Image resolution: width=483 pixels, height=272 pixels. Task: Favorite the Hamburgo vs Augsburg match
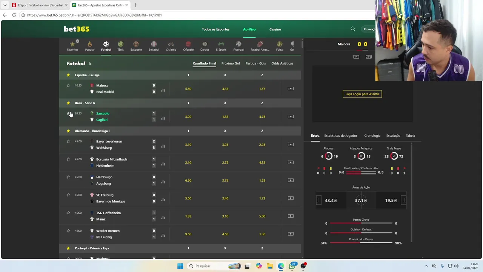coord(68,177)
